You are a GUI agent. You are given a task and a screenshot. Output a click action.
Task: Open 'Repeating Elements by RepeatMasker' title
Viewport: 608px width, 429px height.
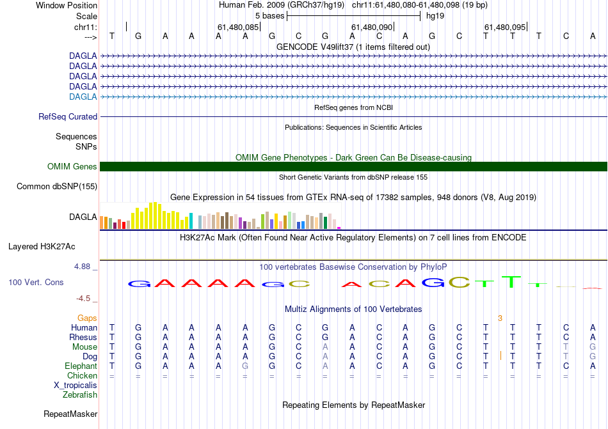tap(353, 405)
